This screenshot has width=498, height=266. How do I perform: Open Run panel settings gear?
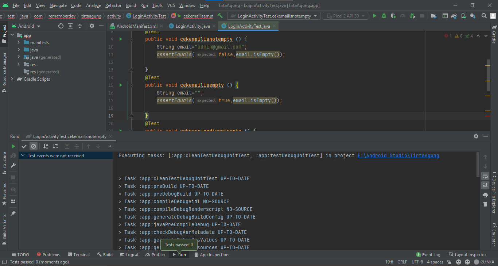point(476,136)
